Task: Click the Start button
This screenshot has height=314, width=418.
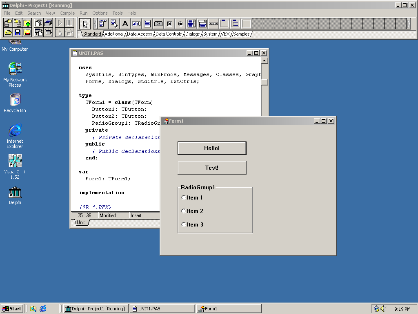Action: [12, 309]
